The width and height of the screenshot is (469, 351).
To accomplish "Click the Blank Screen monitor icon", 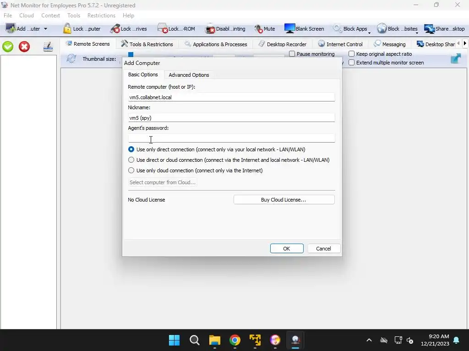I will (x=289, y=29).
